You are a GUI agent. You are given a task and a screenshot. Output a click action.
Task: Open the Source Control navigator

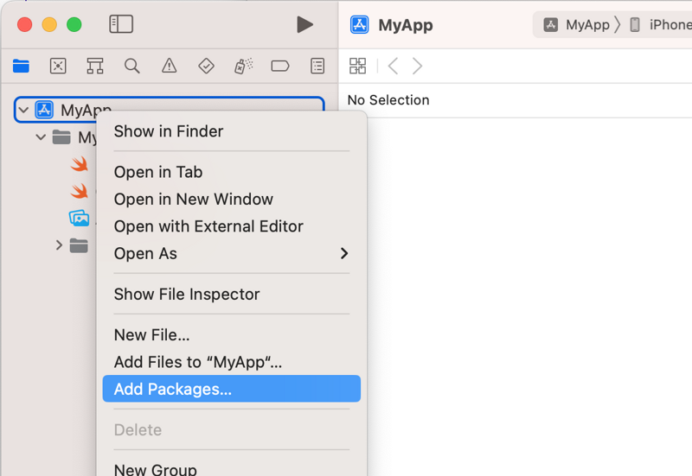coord(58,67)
